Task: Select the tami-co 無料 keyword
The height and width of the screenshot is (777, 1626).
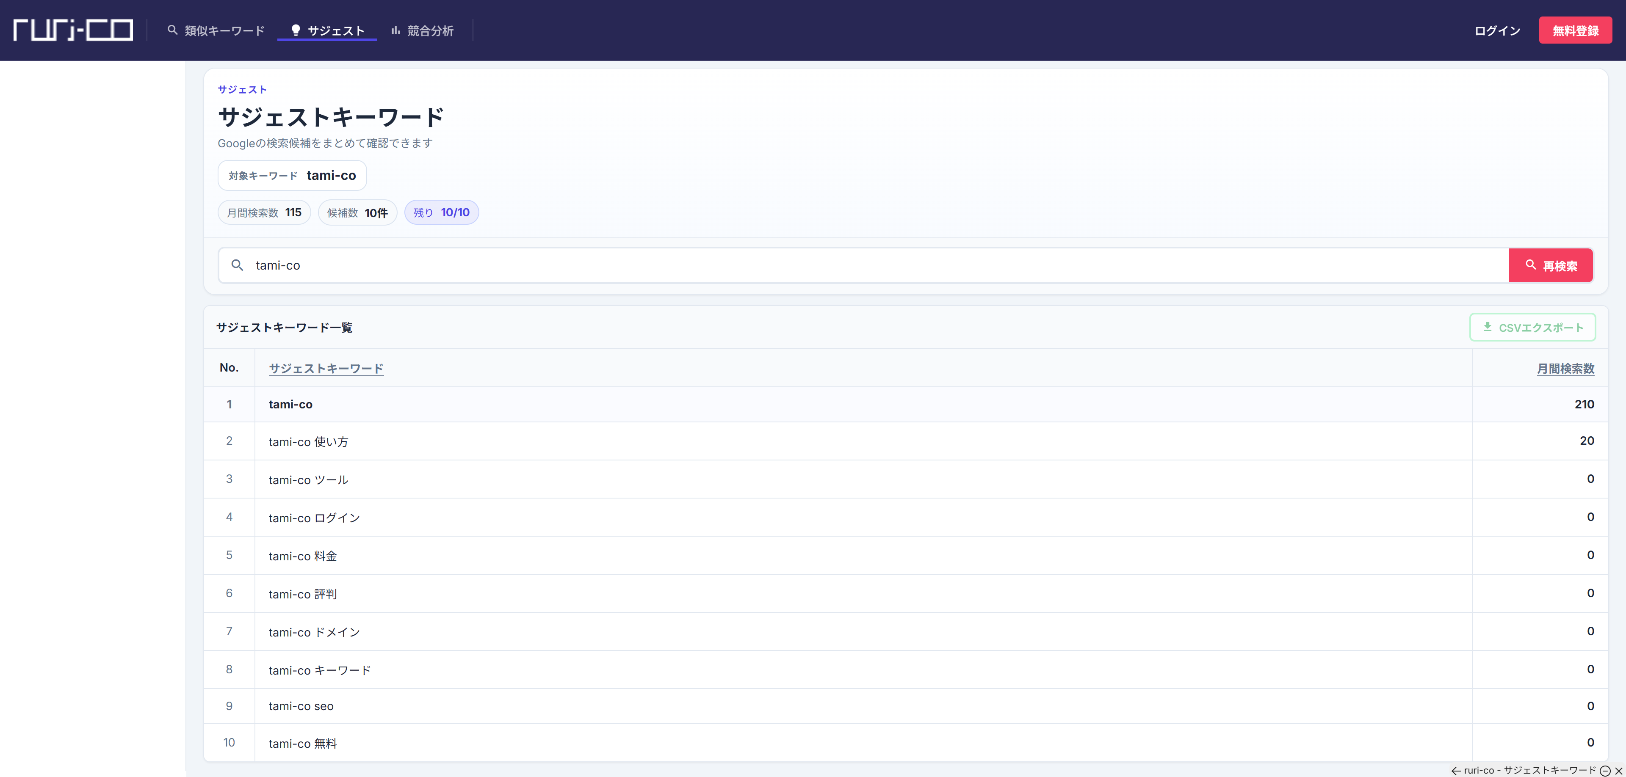Action: (303, 744)
